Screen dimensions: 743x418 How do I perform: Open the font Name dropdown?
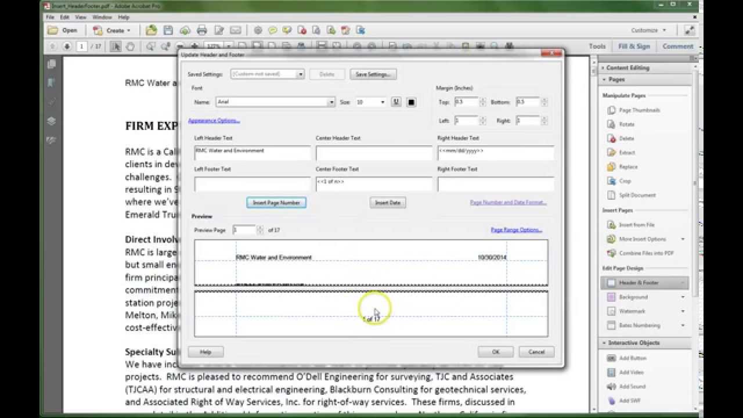pos(331,102)
